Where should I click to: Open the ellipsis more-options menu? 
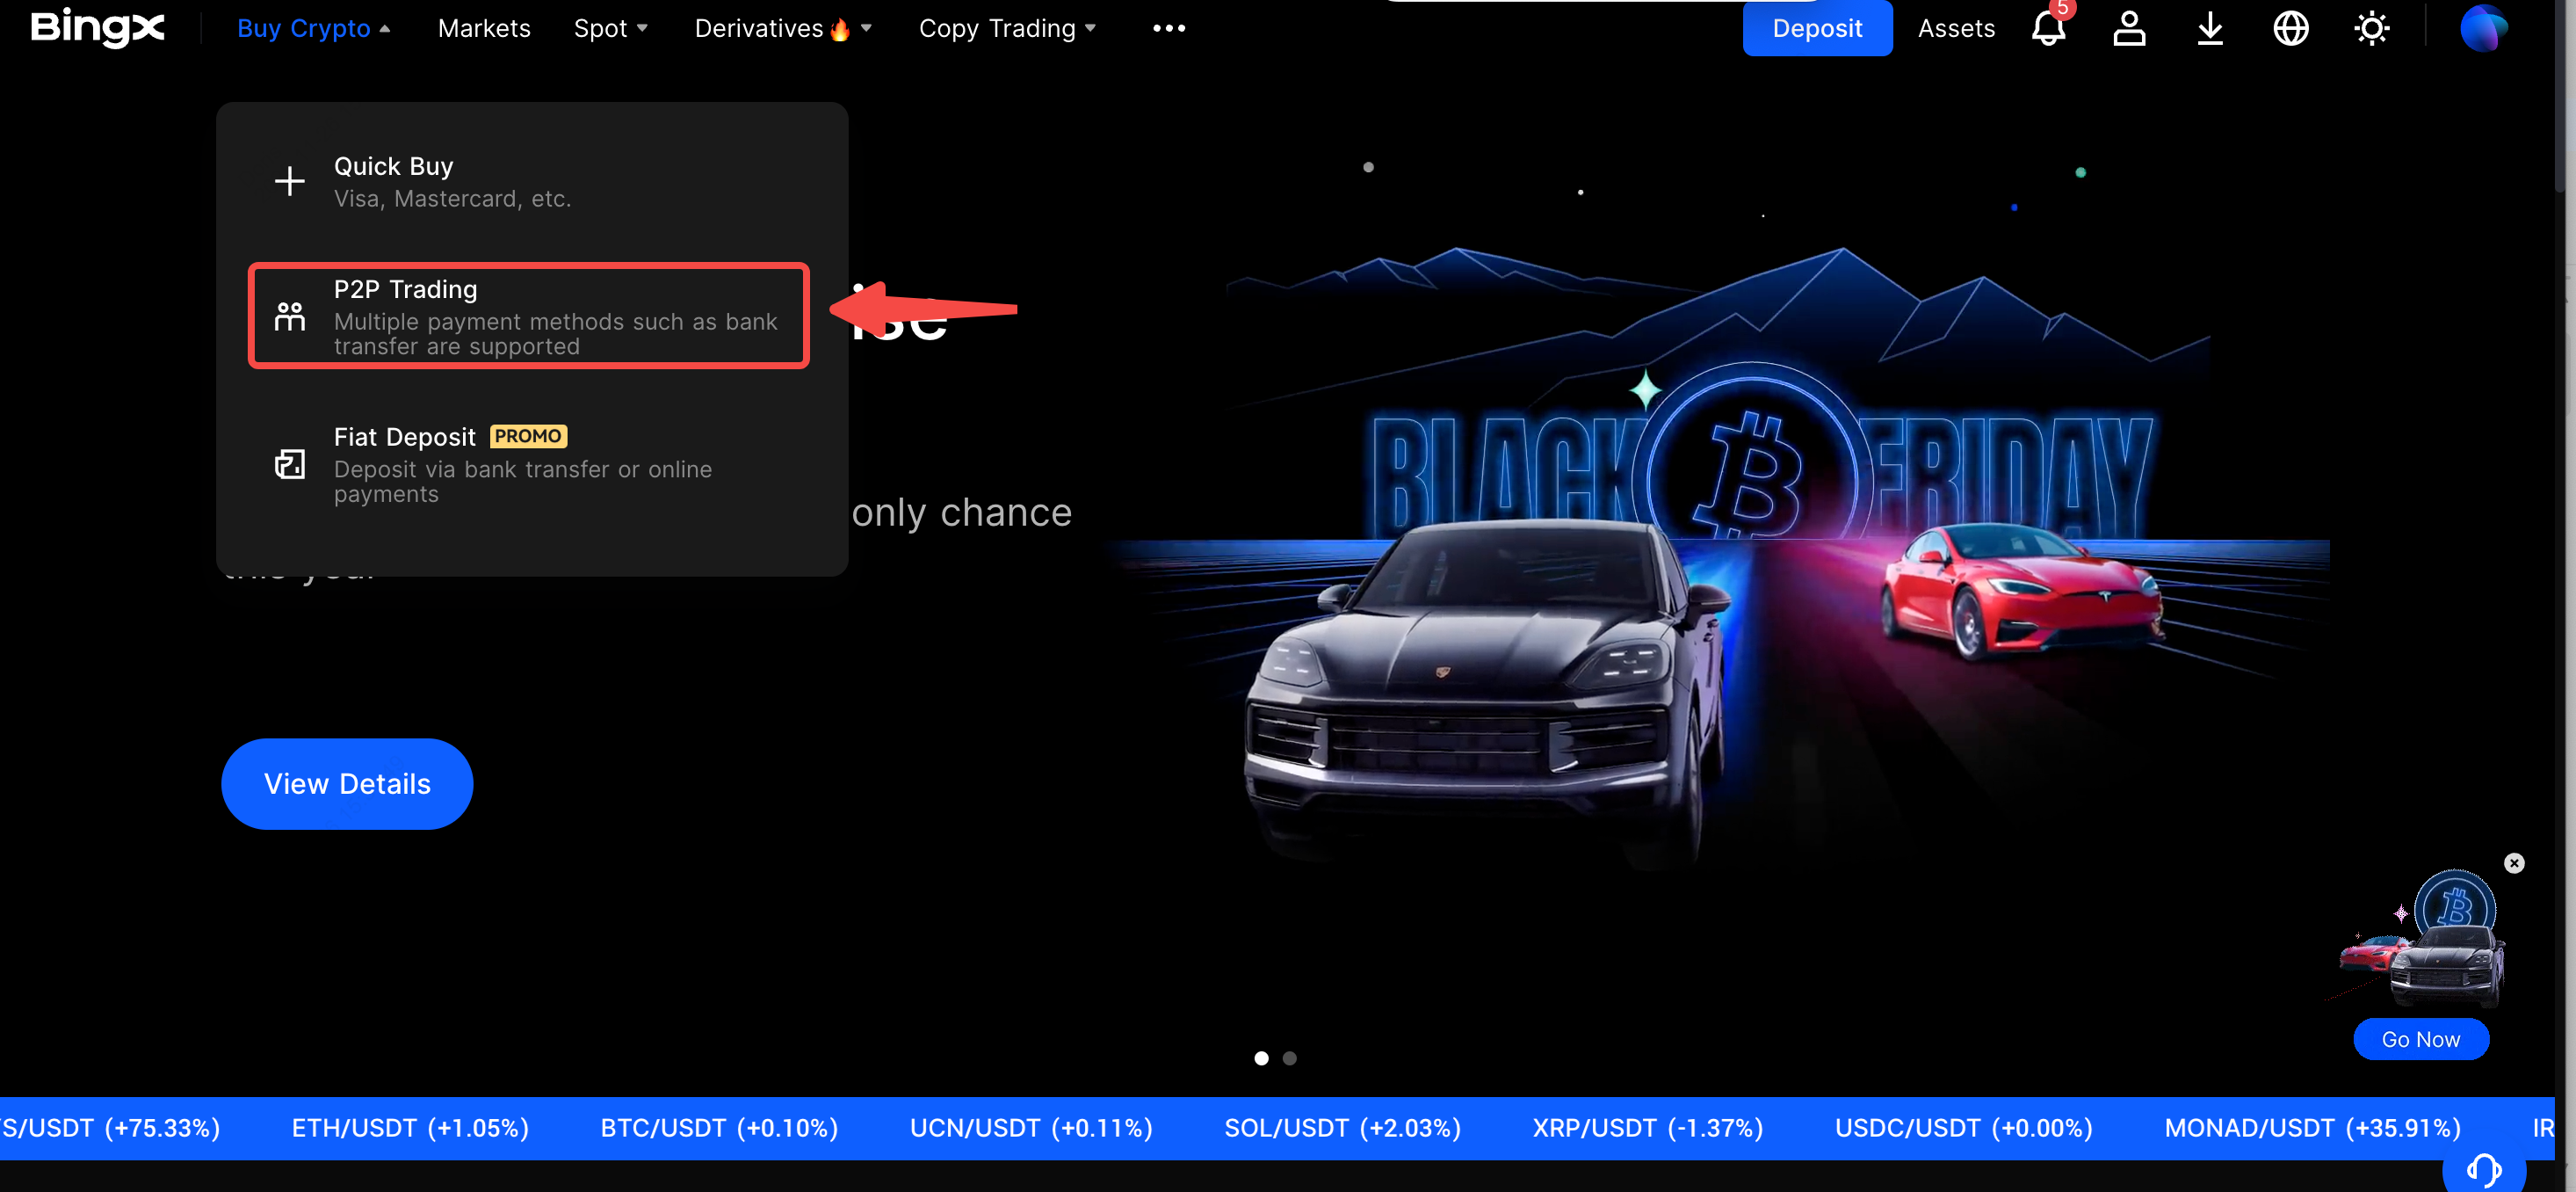pos(1167,28)
